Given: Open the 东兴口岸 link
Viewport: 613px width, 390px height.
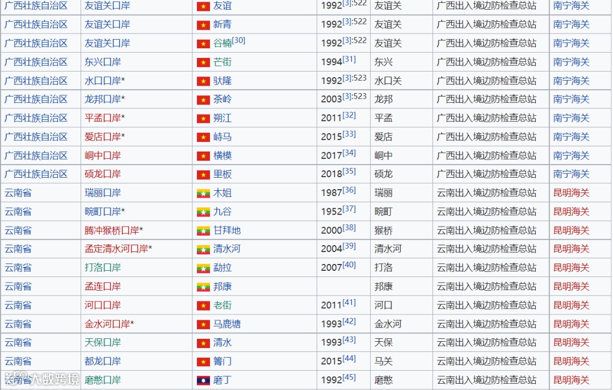Looking at the screenshot, I should (101, 62).
